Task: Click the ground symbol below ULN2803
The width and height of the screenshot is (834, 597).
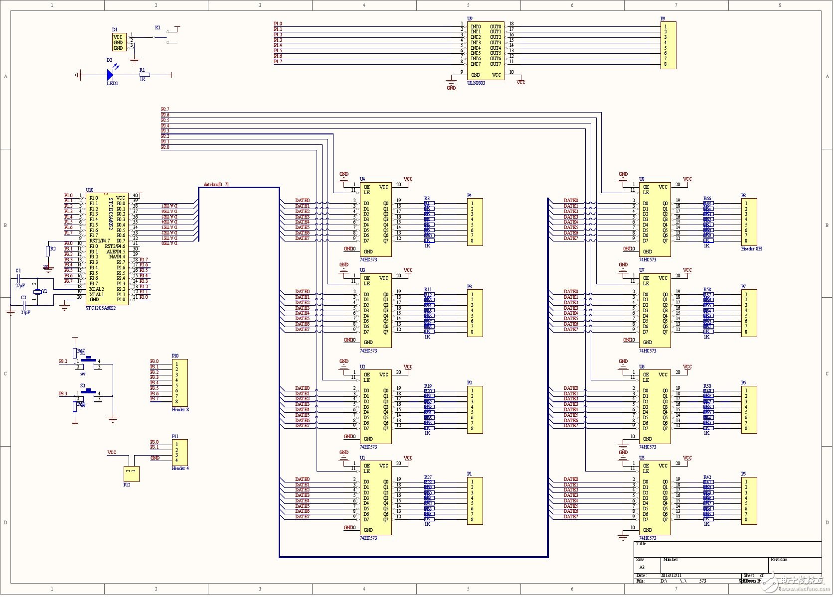Action: point(451,83)
